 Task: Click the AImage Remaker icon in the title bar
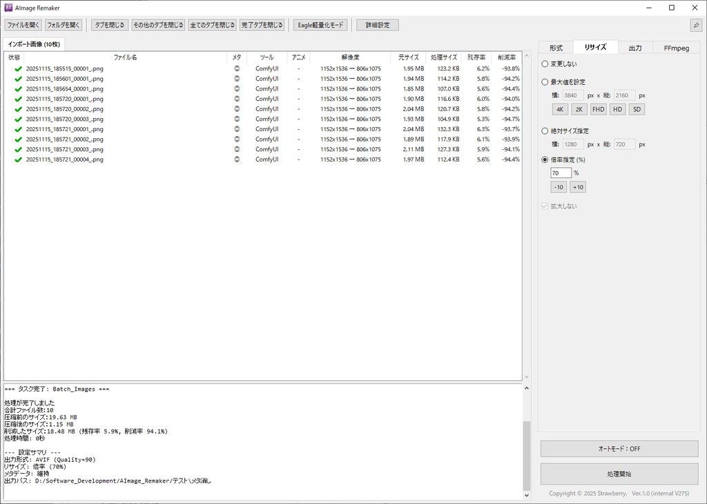click(7, 8)
